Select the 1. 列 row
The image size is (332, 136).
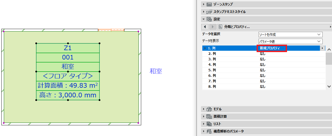point(264,48)
